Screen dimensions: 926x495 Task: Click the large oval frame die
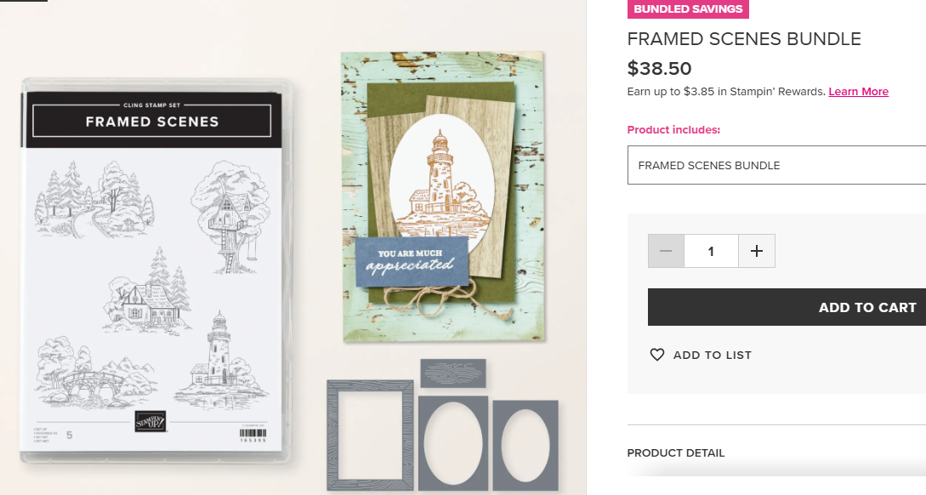pyautogui.click(x=453, y=443)
